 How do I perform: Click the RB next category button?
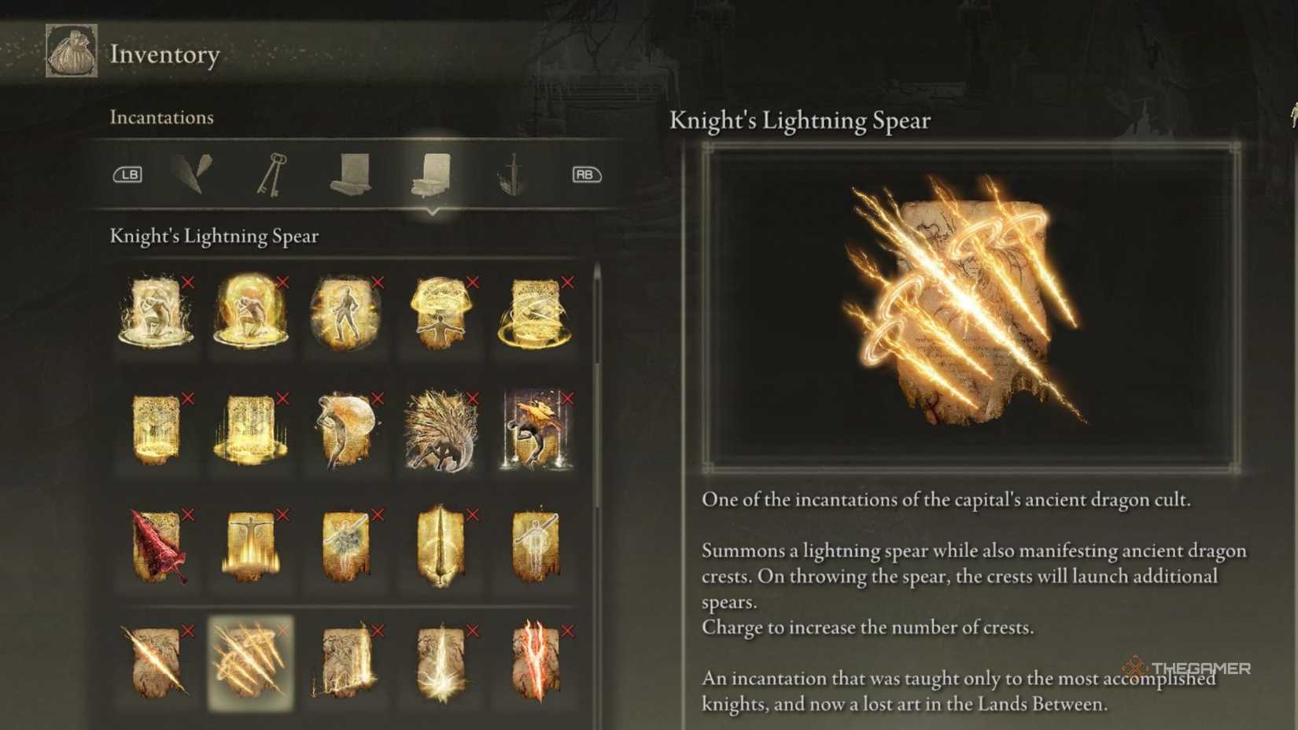point(586,175)
